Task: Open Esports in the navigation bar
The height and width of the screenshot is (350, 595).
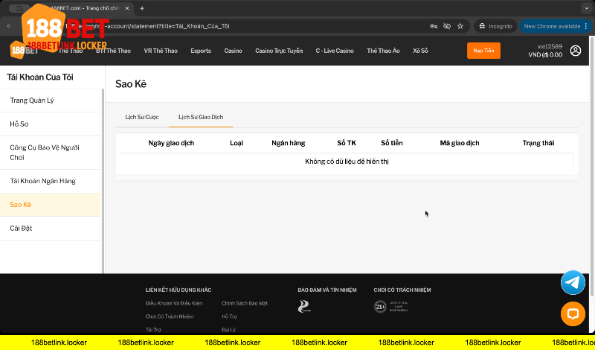Action: click(x=200, y=51)
